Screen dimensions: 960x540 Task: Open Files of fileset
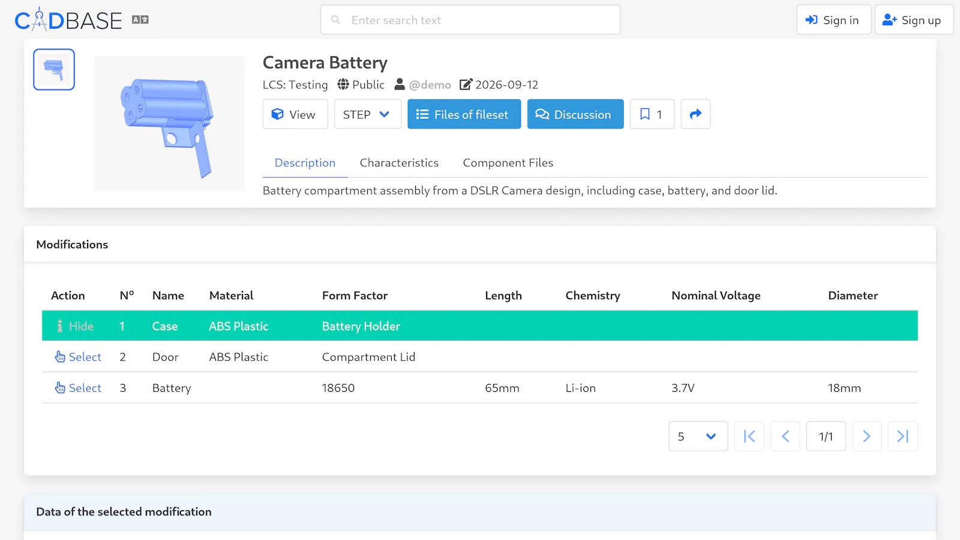point(464,114)
